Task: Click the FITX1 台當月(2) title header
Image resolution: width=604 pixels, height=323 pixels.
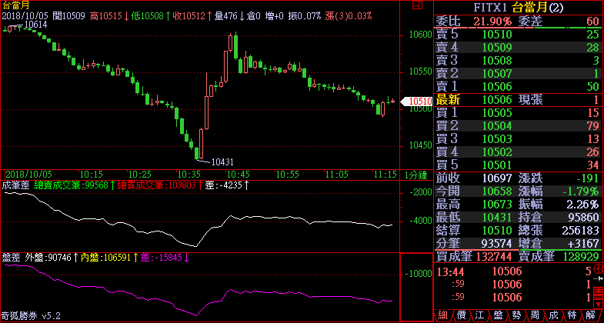Action: [519, 7]
